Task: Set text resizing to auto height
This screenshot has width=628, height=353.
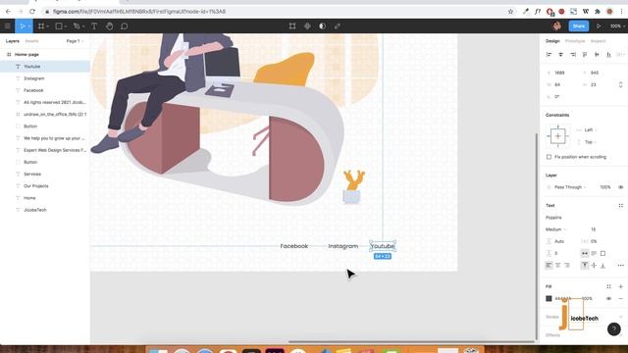Action: (x=594, y=253)
